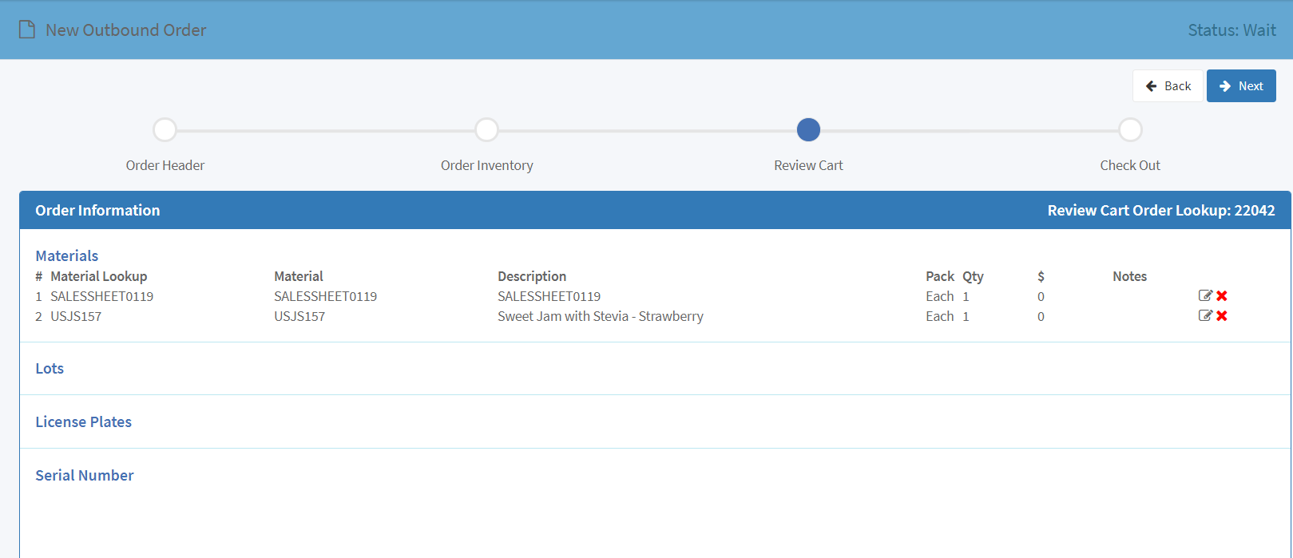Viewport: 1293px width, 558px height.
Task: Click the document icon beside New Outbound Order
Action: coord(27,30)
